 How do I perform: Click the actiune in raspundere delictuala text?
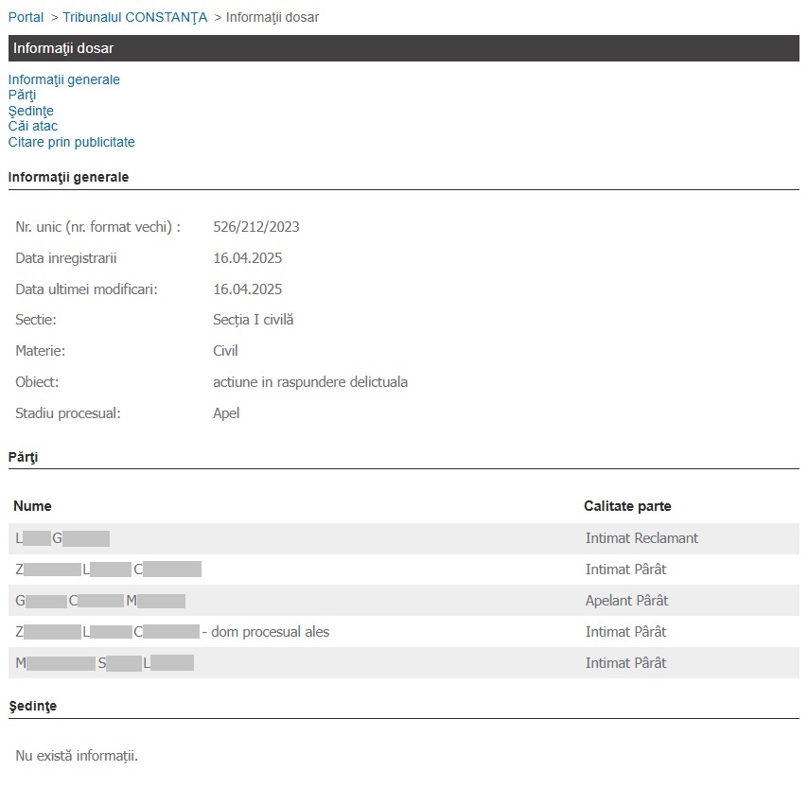point(310,382)
